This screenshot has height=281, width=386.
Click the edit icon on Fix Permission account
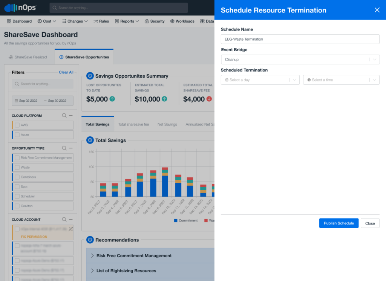70,229
